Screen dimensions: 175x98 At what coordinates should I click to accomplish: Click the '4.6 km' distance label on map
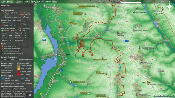(68, 54)
